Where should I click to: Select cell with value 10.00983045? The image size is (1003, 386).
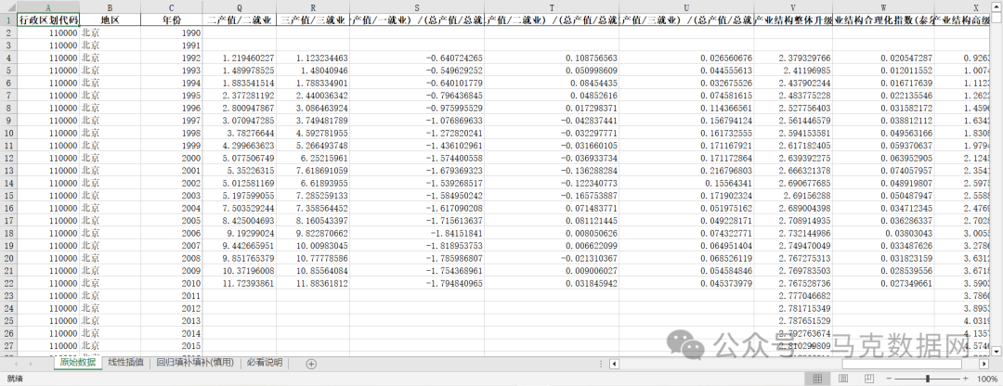click(313, 245)
